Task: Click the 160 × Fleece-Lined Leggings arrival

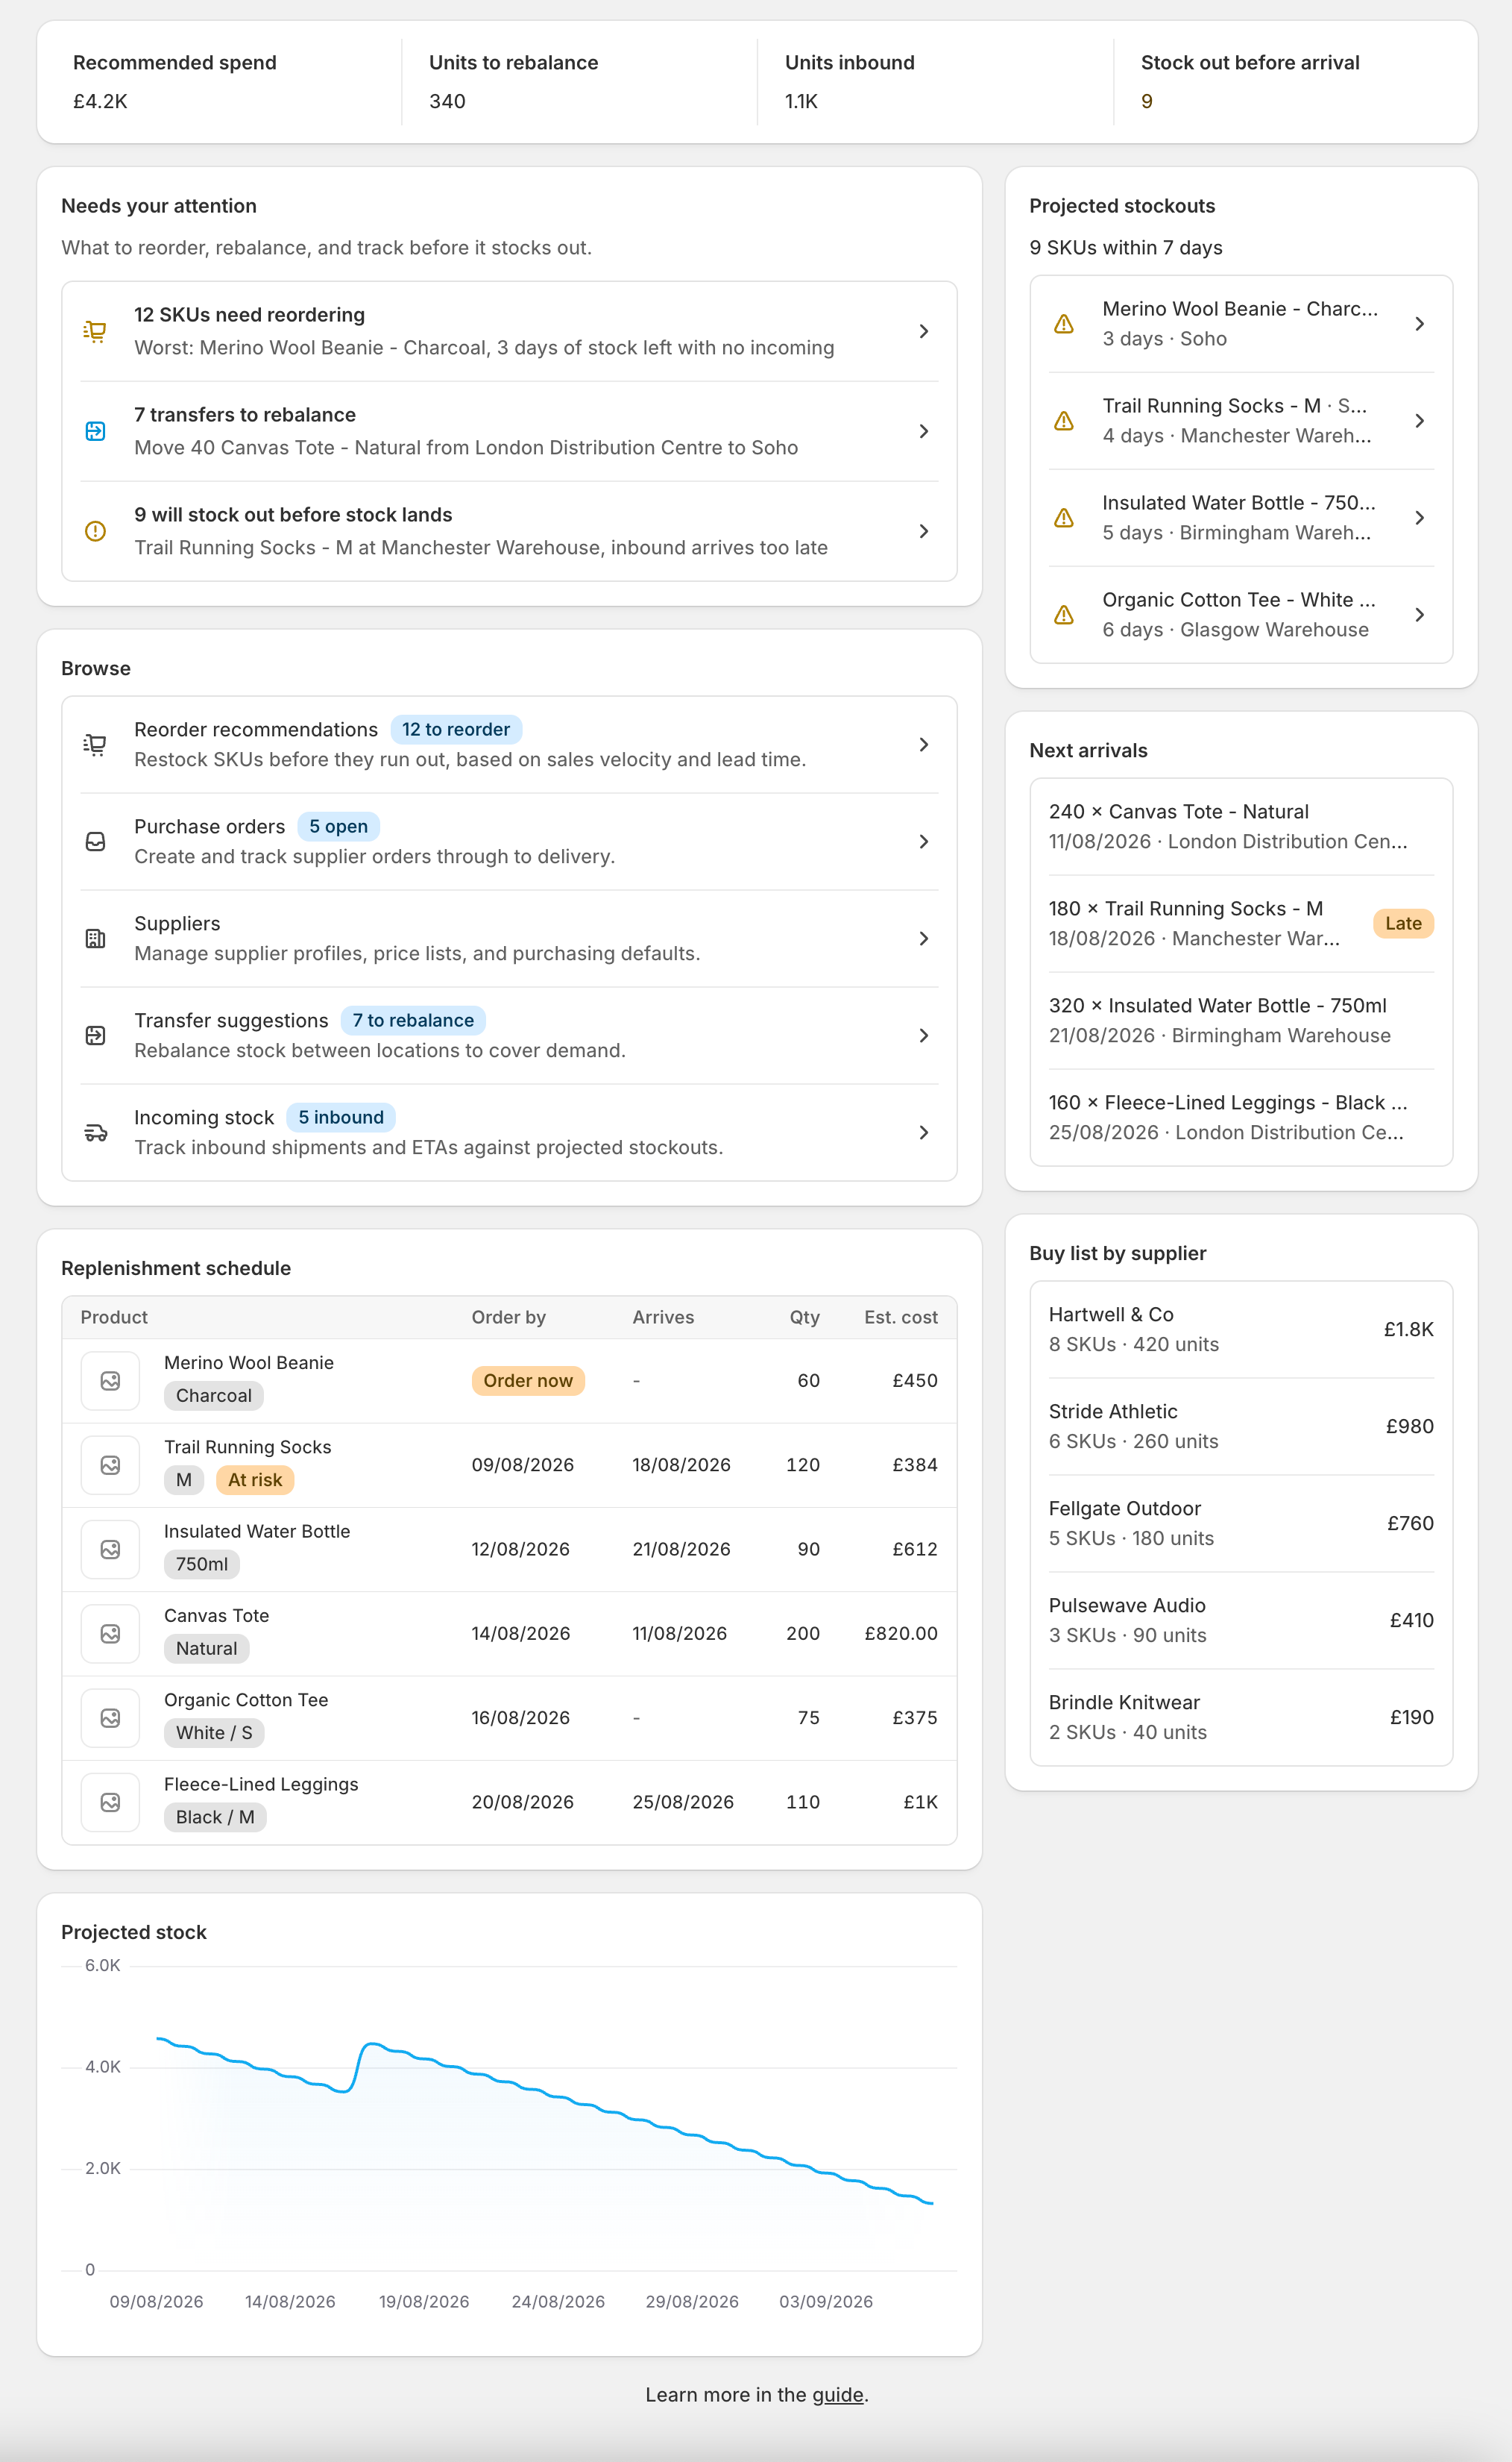Action: [x=1241, y=1118]
